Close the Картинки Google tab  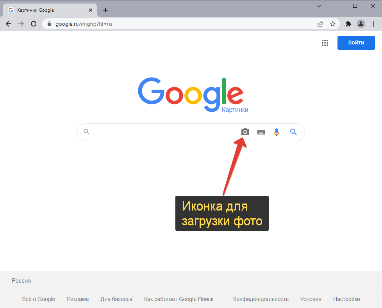click(x=90, y=10)
